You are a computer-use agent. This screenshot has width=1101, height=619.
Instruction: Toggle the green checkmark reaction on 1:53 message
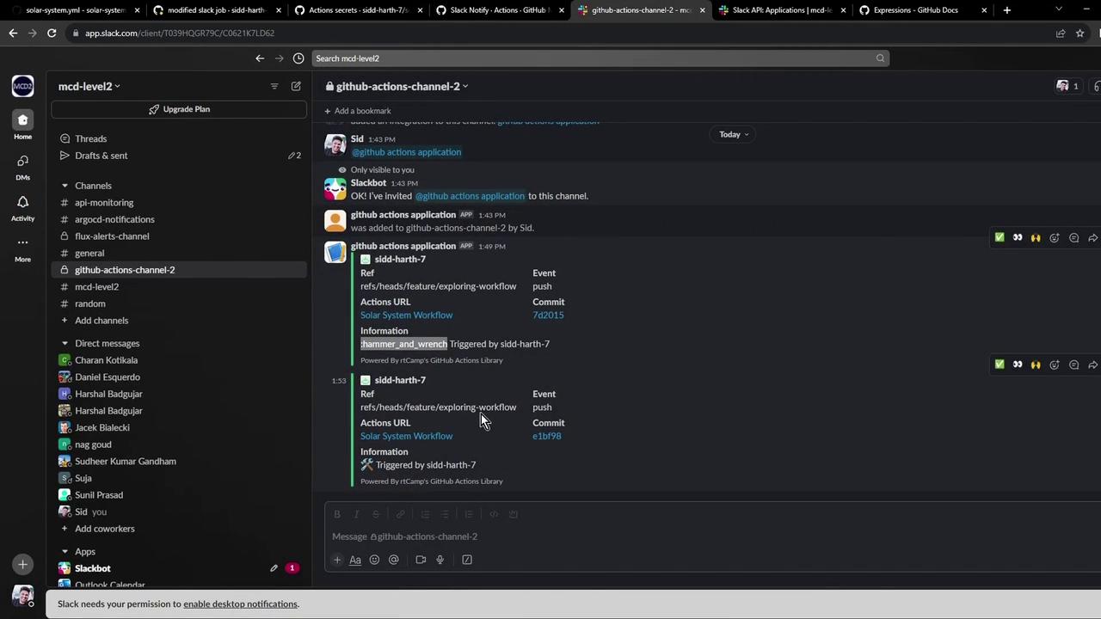pyautogui.click(x=1000, y=365)
